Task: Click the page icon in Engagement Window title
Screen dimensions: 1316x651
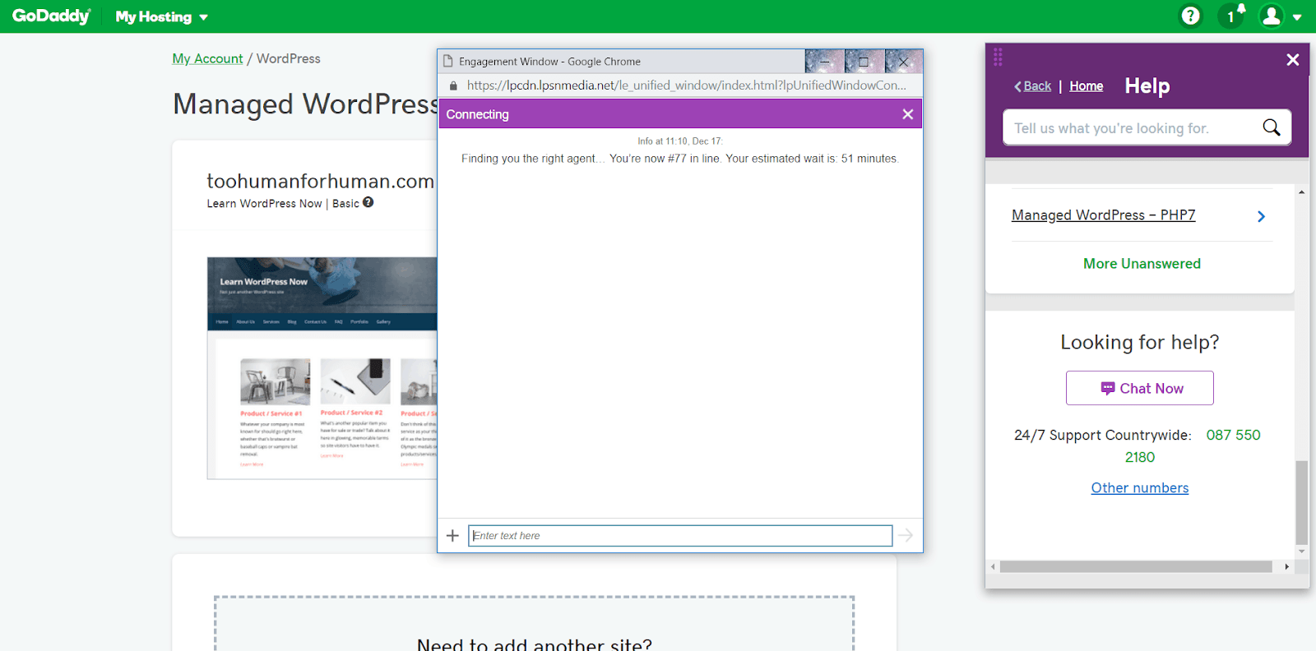Action: (x=448, y=61)
